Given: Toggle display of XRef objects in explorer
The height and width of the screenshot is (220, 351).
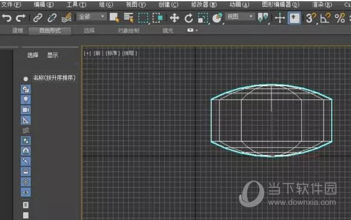Looking at the screenshot, I should 25,151.
